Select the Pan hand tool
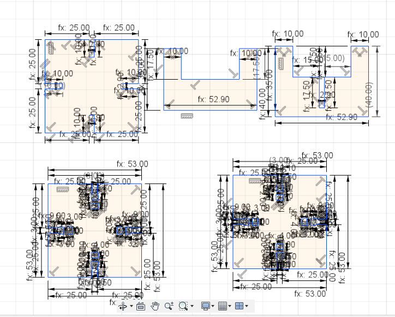 (x=155, y=306)
